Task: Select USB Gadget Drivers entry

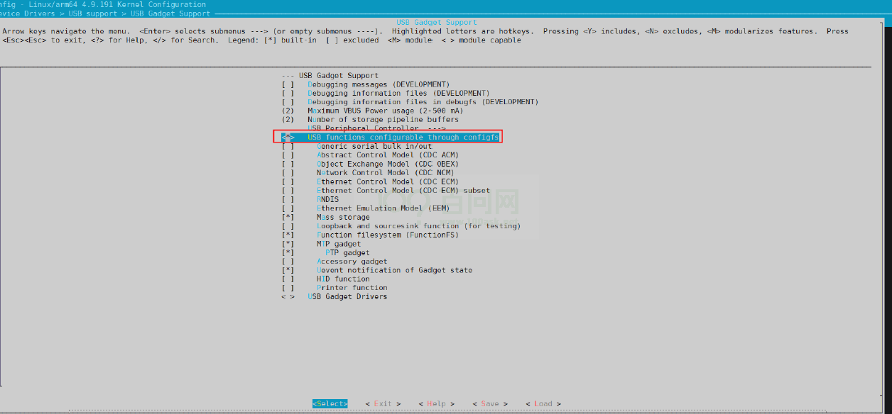Action: click(x=334, y=296)
